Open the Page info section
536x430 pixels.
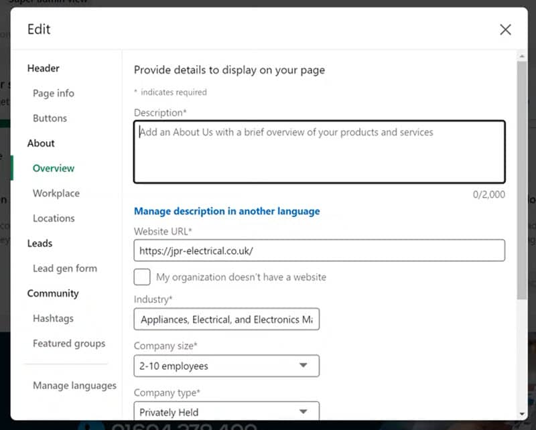coord(54,93)
